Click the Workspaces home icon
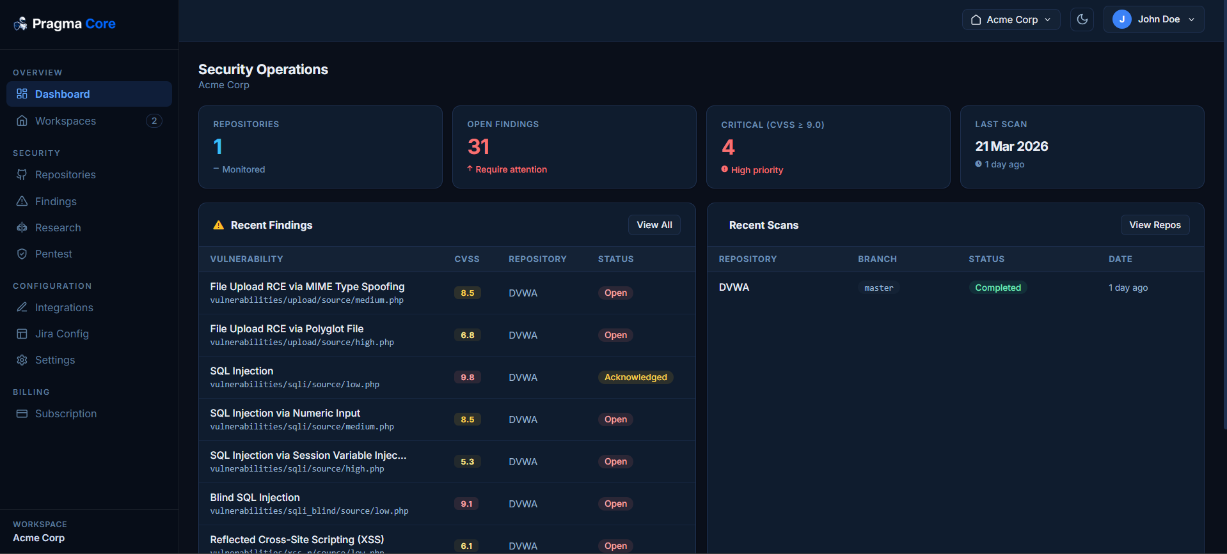 [x=22, y=121]
